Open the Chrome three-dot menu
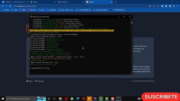This screenshot has width=180, height=101. click(177, 6)
